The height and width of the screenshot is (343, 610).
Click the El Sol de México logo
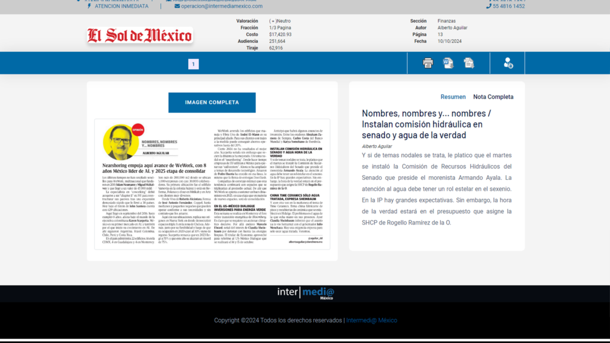coord(139,35)
